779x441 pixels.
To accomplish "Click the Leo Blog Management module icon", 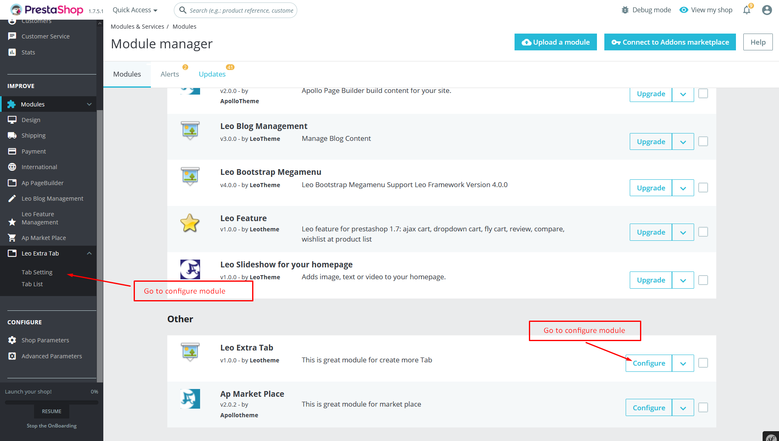I will coord(190,131).
